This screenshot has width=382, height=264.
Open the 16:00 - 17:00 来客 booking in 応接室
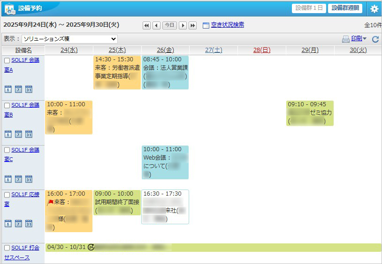click(x=69, y=211)
